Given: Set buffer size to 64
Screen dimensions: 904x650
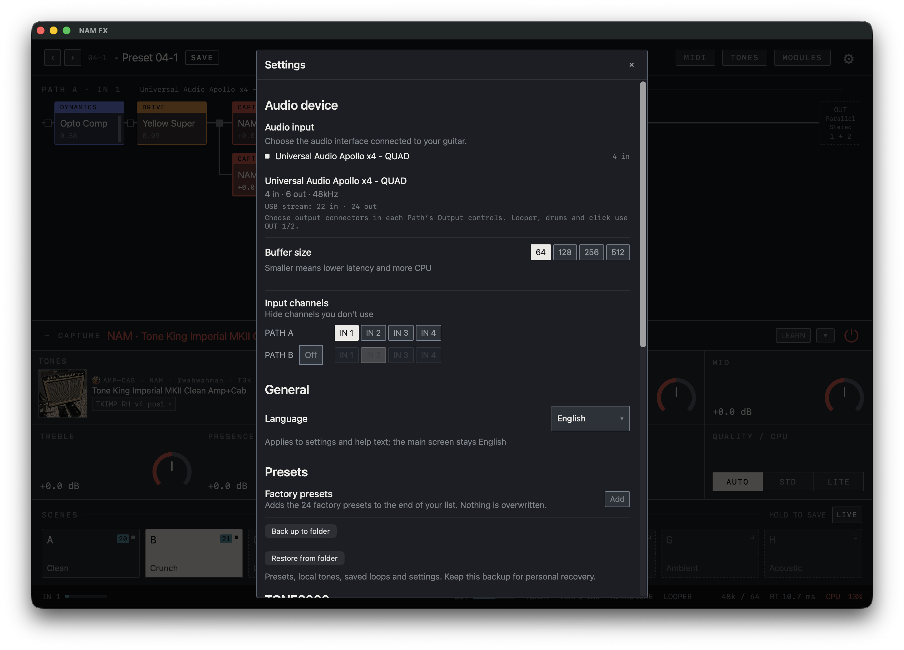Looking at the screenshot, I should (540, 252).
